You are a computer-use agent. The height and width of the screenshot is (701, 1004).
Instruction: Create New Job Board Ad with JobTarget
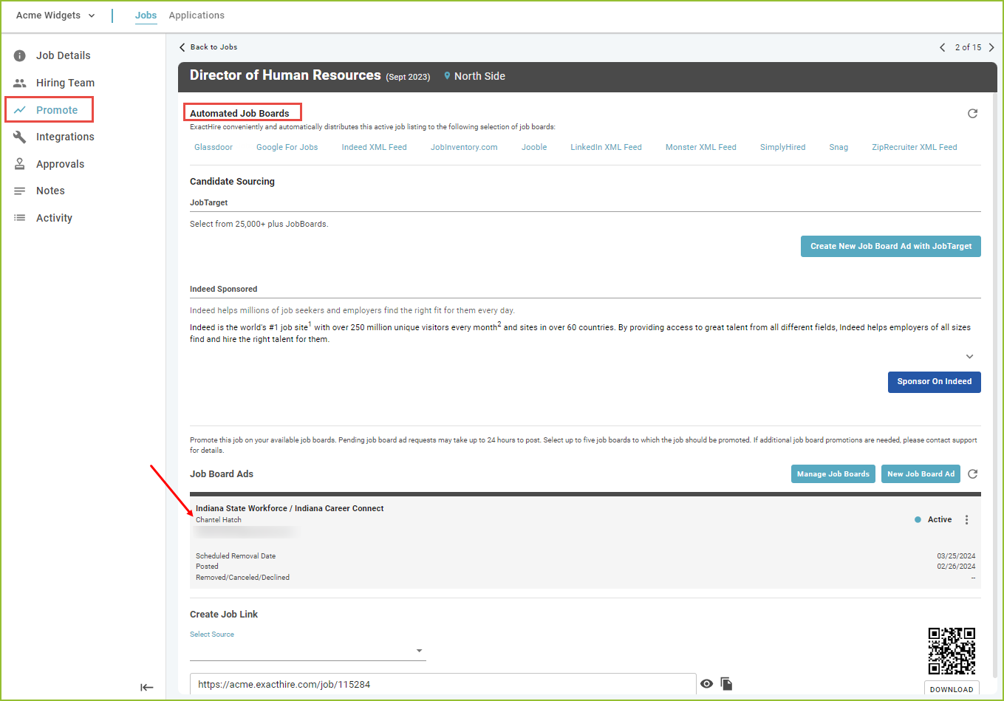(891, 247)
